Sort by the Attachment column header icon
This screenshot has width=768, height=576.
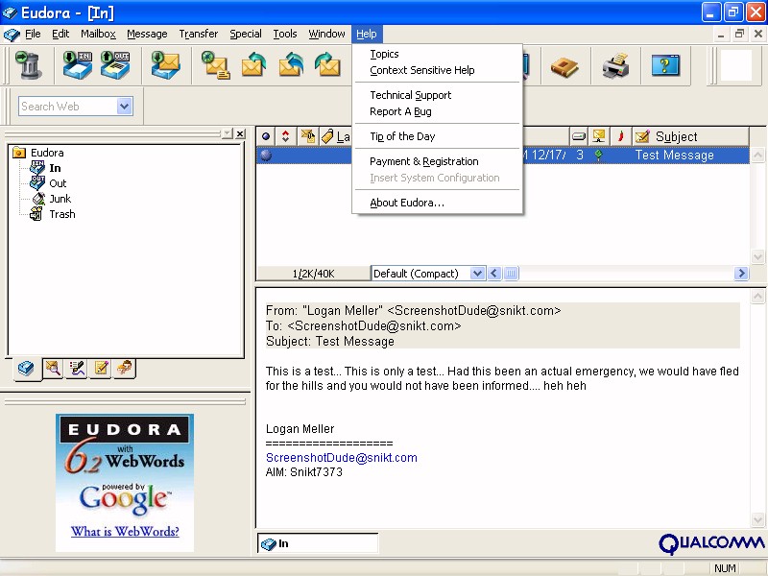click(308, 136)
